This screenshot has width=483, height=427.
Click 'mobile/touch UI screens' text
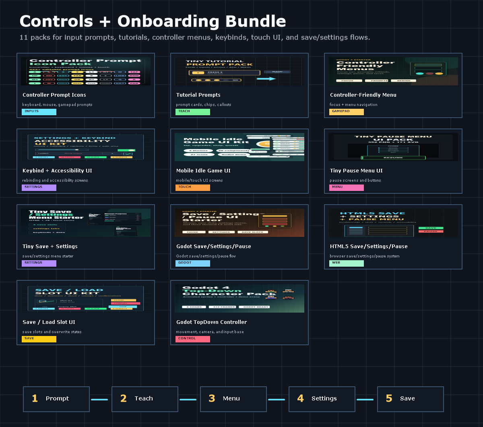click(199, 180)
